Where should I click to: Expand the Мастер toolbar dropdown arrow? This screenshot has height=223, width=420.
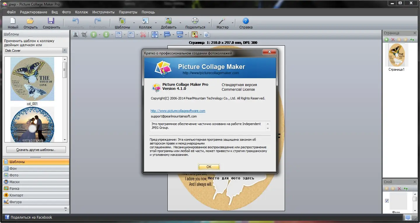click(x=232, y=22)
